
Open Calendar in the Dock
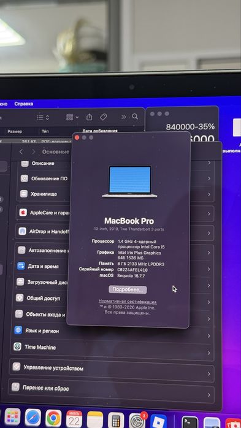coord(74,419)
